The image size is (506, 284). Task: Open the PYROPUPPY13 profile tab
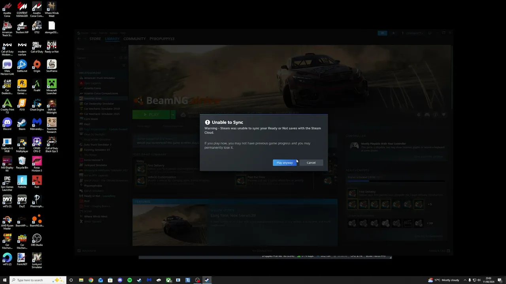click(162, 39)
